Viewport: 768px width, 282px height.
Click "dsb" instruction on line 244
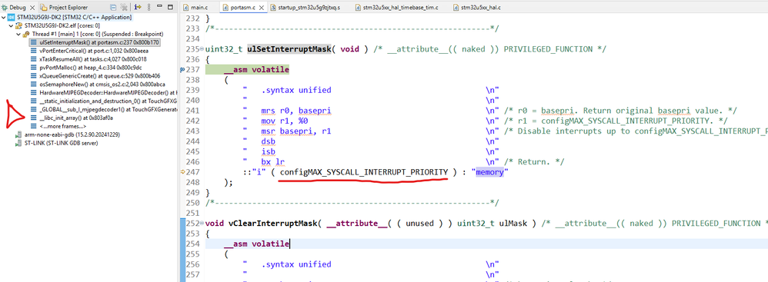point(268,141)
